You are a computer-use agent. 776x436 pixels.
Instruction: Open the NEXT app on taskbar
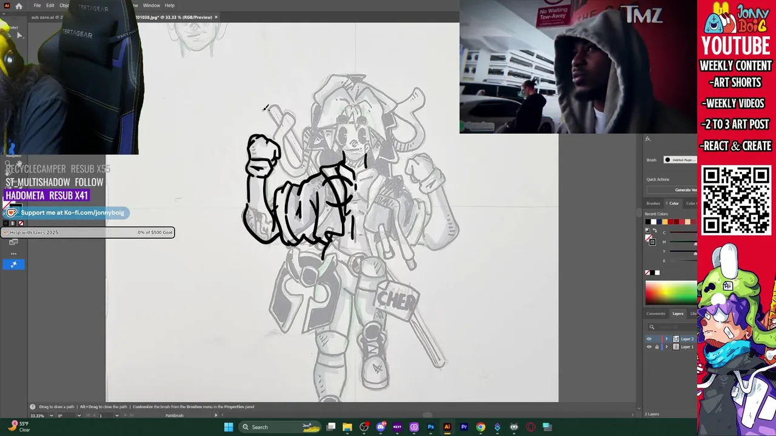[x=397, y=427]
